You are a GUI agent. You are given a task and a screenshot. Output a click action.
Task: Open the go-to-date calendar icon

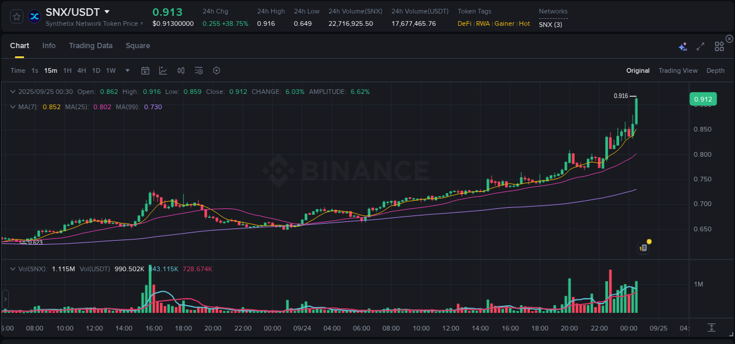(x=145, y=70)
